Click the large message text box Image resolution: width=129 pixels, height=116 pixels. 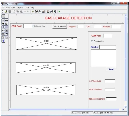point(103,58)
